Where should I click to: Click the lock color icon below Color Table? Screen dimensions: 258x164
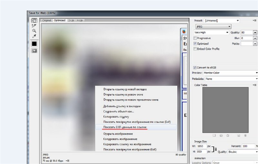click(228, 135)
